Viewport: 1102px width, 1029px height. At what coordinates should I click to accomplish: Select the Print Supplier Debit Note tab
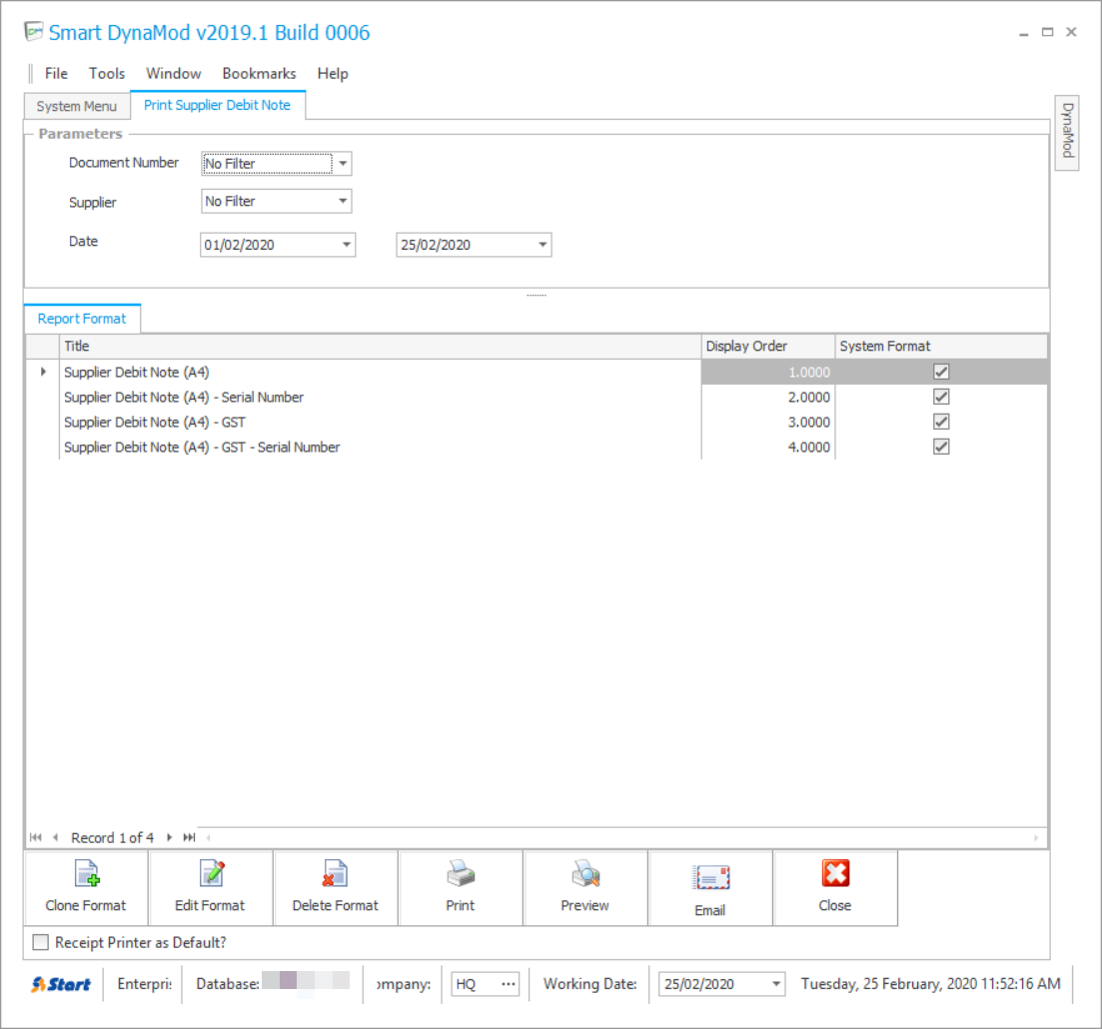coord(217,106)
